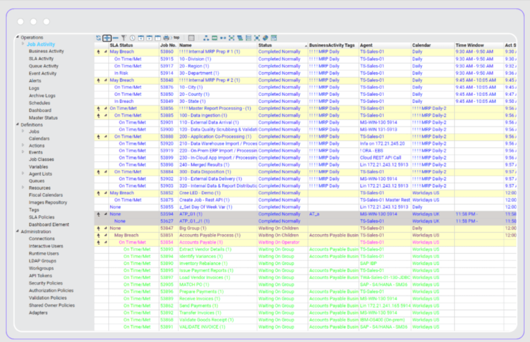Expand the Job Activity tree node
Viewport: 530px width, 342px height.
click(22, 44)
